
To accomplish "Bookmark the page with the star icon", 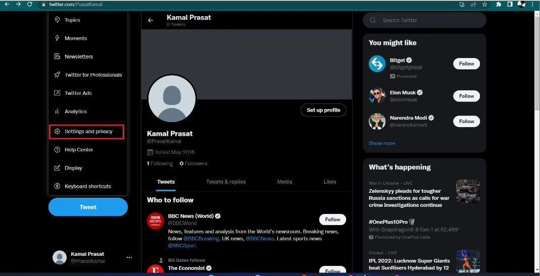I will click(484, 5).
